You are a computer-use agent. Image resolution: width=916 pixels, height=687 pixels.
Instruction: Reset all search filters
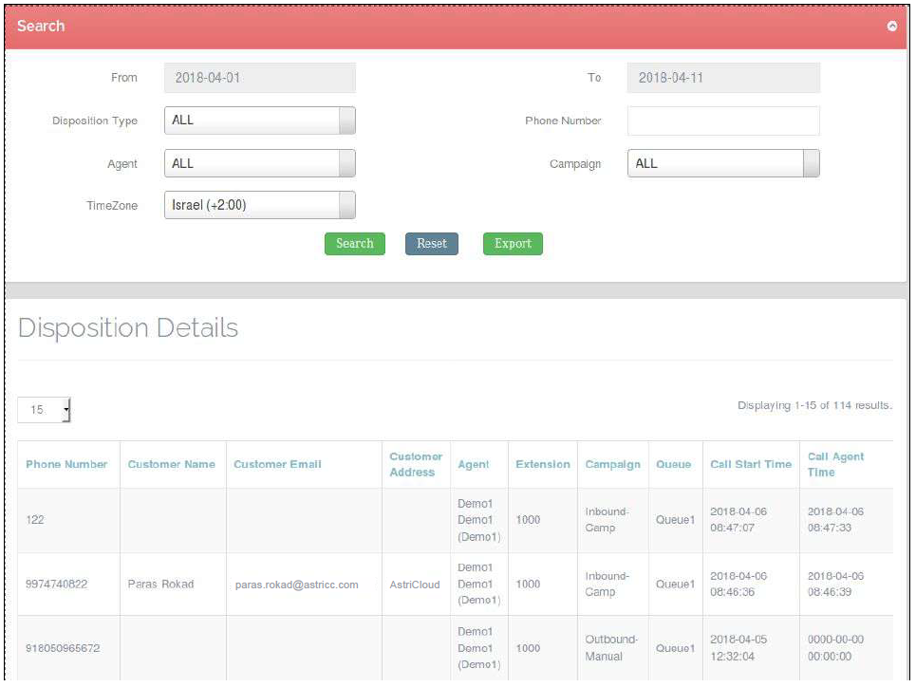tap(432, 243)
